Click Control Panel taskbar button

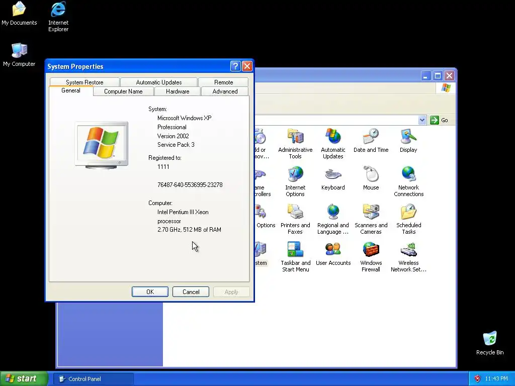[x=94, y=379]
